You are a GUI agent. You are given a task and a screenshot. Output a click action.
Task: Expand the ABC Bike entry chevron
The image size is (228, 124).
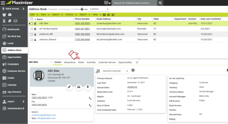pos(51,62)
